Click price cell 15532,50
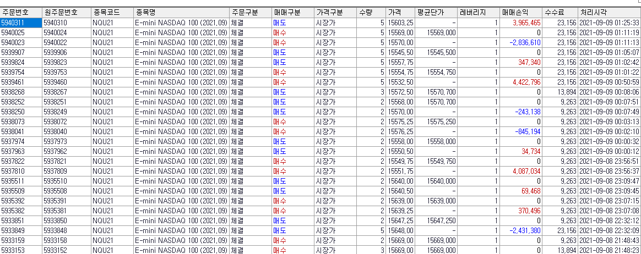 [x=400, y=82]
